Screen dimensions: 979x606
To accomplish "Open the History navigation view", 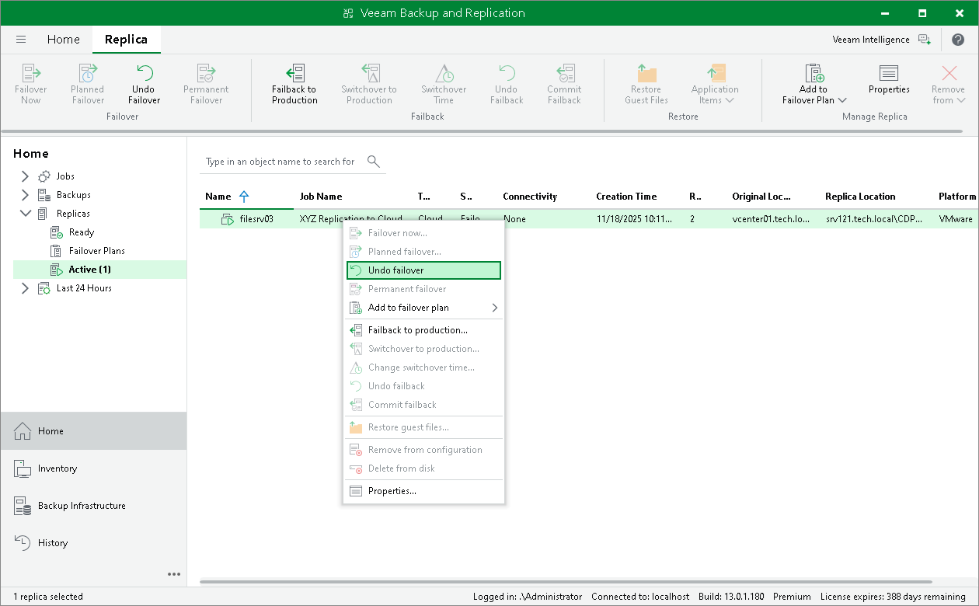I will pos(93,543).
